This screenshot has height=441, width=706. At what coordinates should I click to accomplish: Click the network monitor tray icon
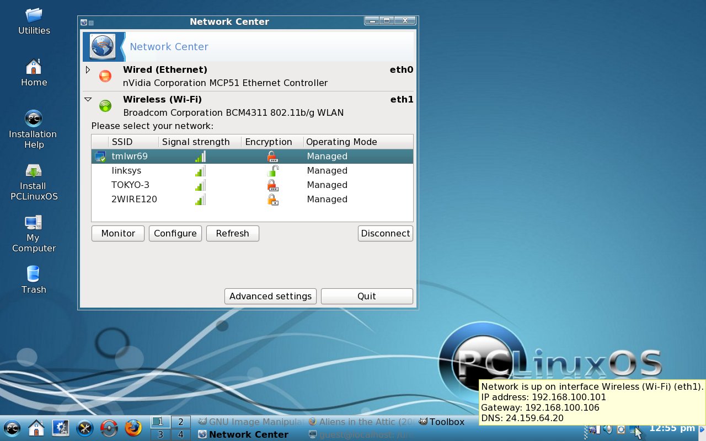pos(634,429)
